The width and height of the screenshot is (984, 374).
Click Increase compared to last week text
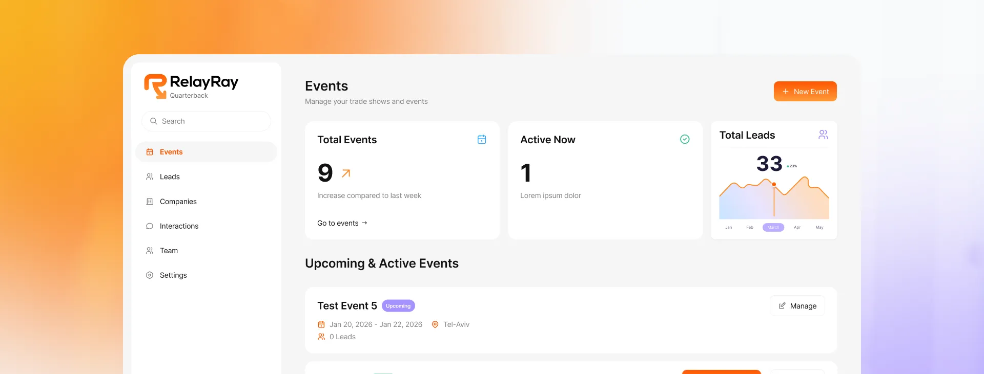(369, 195)
